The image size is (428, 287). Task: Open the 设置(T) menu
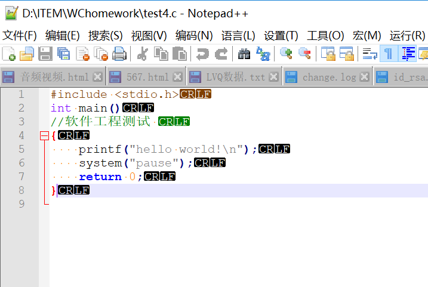click(x=281, y=36)
